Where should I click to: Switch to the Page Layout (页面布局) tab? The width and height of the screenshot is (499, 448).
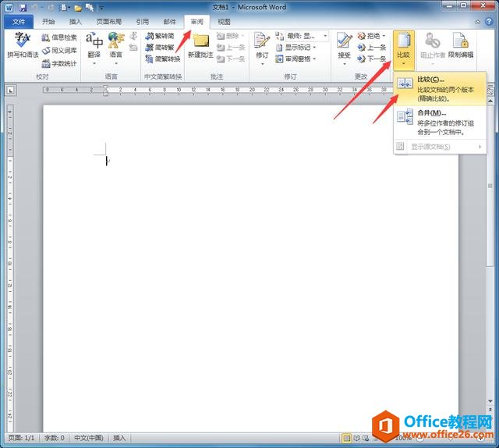(109, 22)
